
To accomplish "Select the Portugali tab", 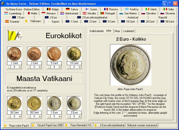I will click(x=107, y=13).
